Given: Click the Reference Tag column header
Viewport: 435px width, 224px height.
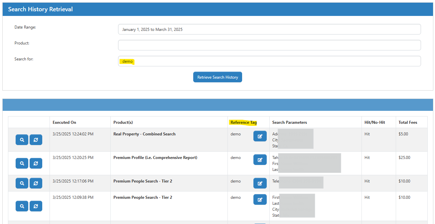Looking at the screenshot, I should [243, 122].
